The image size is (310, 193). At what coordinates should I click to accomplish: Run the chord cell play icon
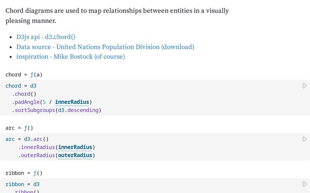pos(304,86)
